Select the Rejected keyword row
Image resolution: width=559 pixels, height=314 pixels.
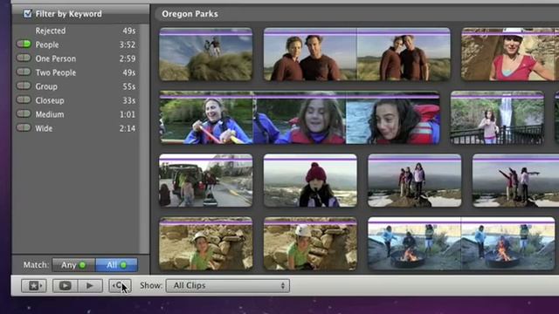[x=76, y=31]
